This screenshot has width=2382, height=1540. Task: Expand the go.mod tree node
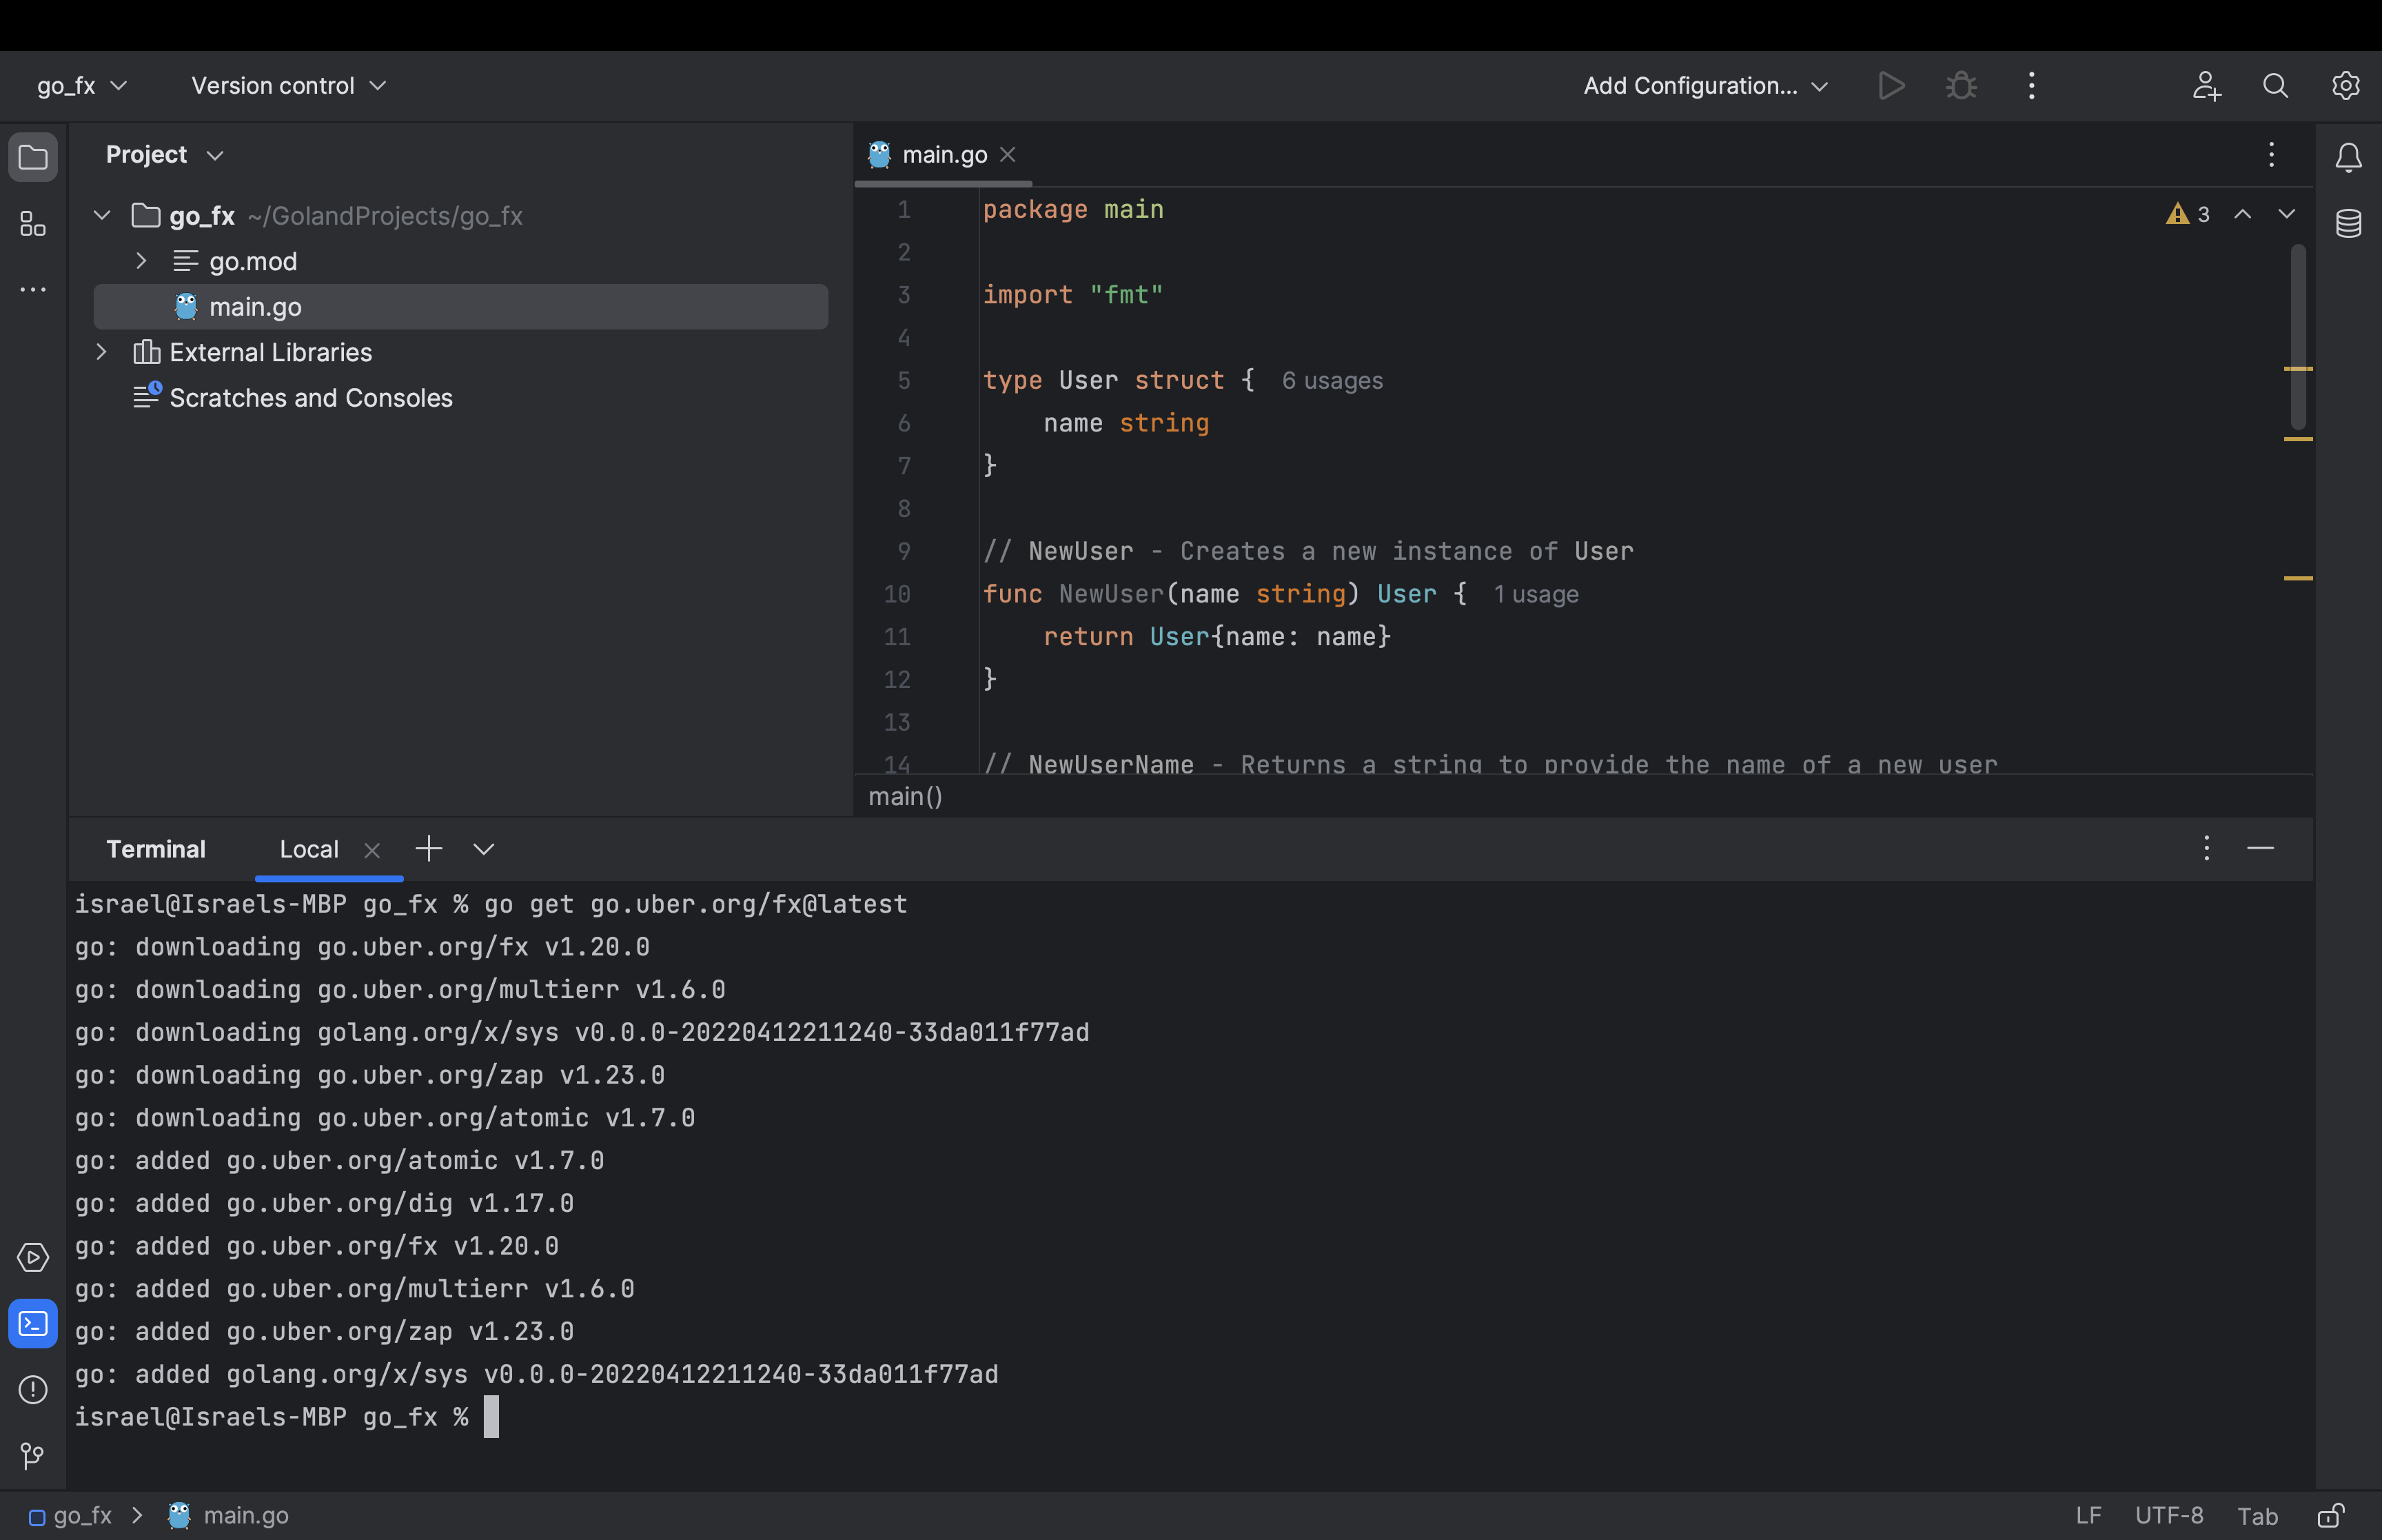coord(140,261)
